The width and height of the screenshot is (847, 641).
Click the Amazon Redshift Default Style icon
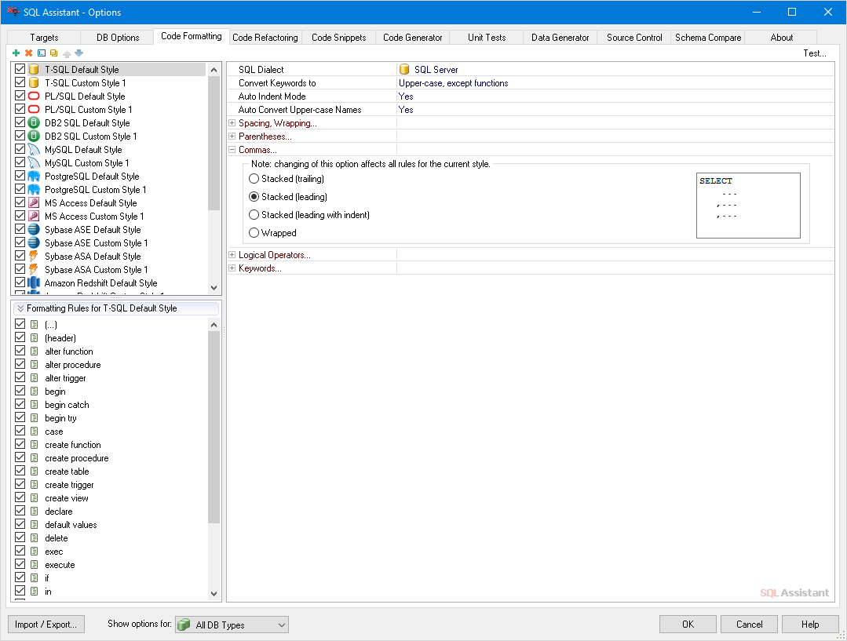tap(34, 283)
